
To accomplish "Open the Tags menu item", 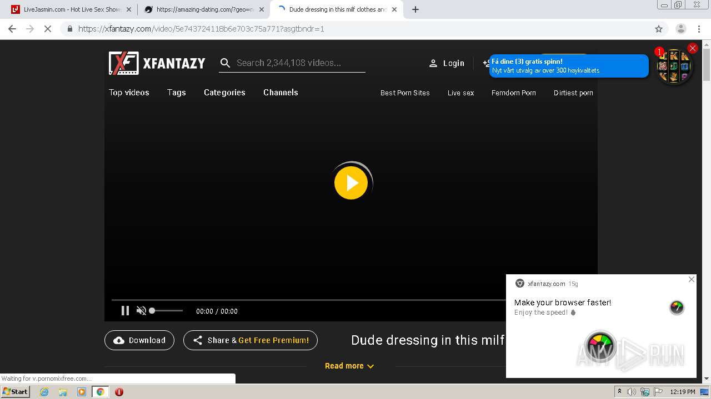I will (177, 93).
